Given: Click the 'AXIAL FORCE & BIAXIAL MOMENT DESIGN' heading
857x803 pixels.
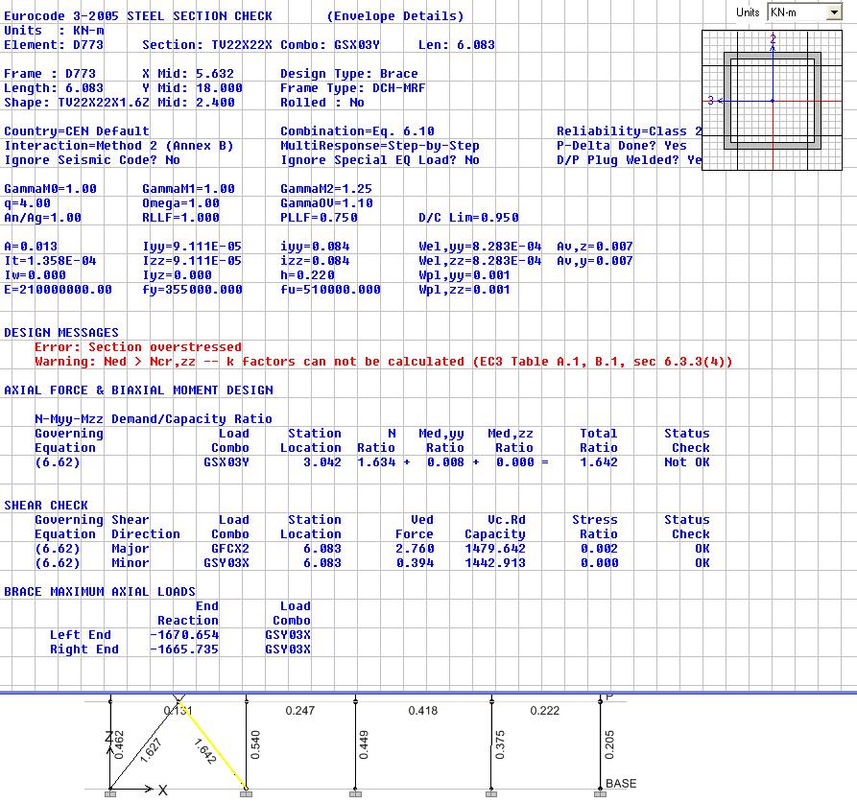Looking at the screenshot, I should pyautogui.click(x=138, y=390).
